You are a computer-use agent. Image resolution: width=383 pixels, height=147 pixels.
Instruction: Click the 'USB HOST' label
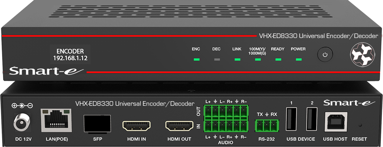[335, 139]
